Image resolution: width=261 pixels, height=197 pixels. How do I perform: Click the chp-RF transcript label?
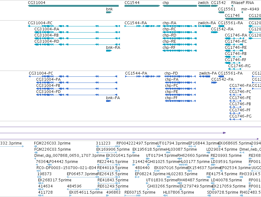[169, 48]
